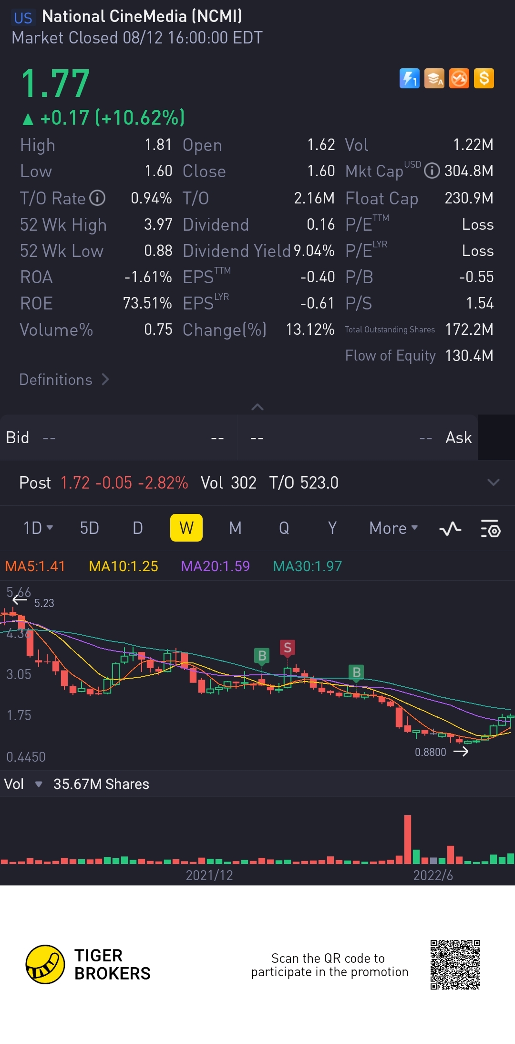
Task: Tap Total Outstanding Shares 172.2M value
Action: coord(469,329)
